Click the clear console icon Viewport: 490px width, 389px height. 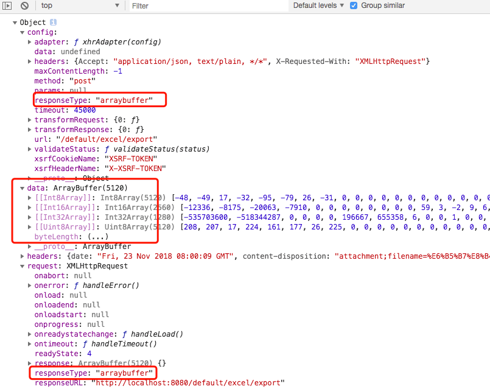coord(24,5)
